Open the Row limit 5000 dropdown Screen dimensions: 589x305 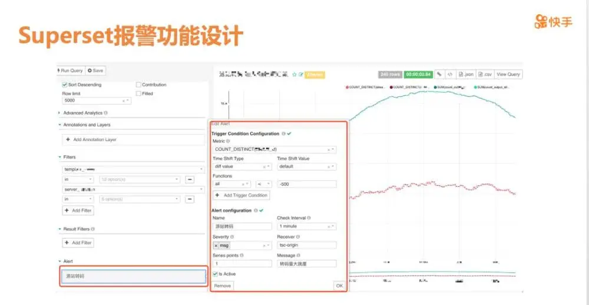(97, 100)
